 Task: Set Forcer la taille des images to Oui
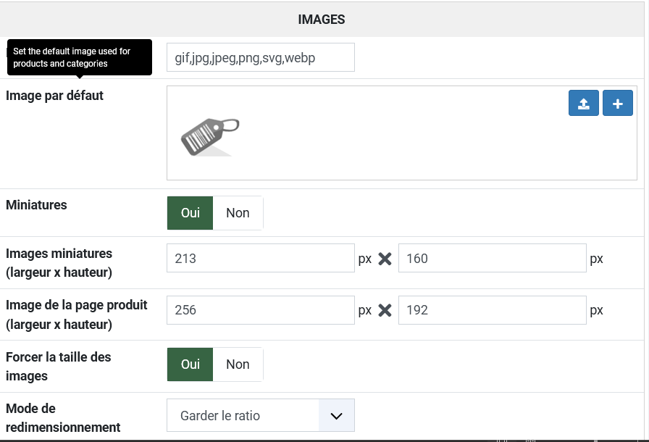(x=190, y=364)
